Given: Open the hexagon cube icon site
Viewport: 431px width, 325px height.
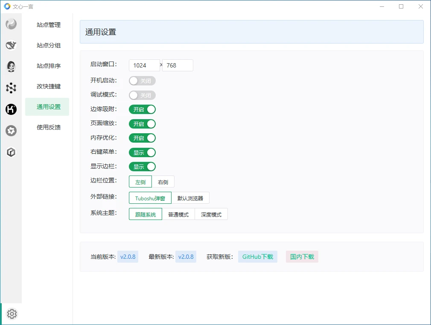Looking at the screenshot, I should click(x=11, y=152).
